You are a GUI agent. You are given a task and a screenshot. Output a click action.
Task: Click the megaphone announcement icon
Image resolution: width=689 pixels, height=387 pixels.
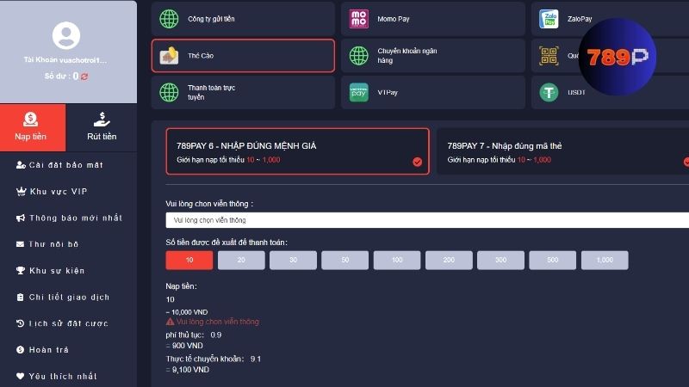point(20,218)
